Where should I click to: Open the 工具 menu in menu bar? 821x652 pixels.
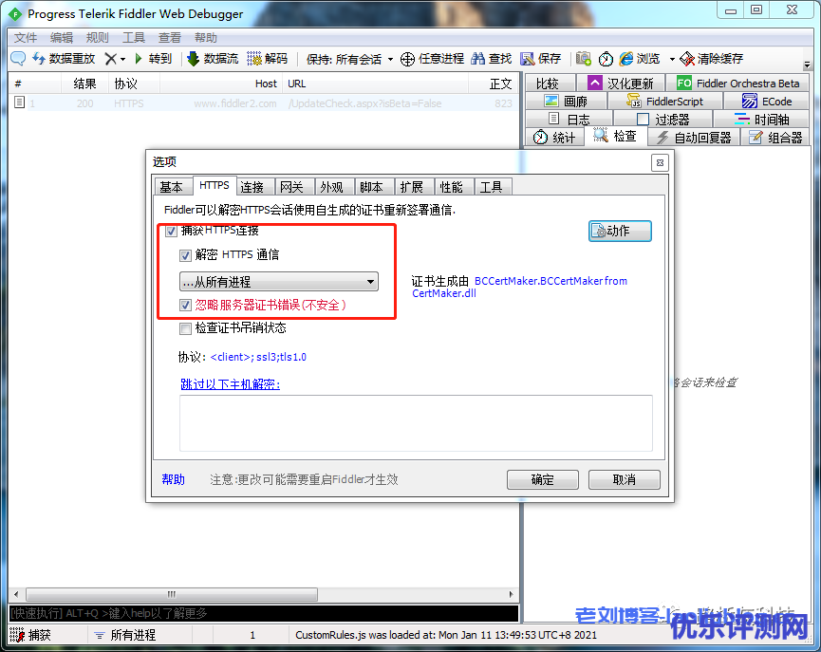(134, 38)
